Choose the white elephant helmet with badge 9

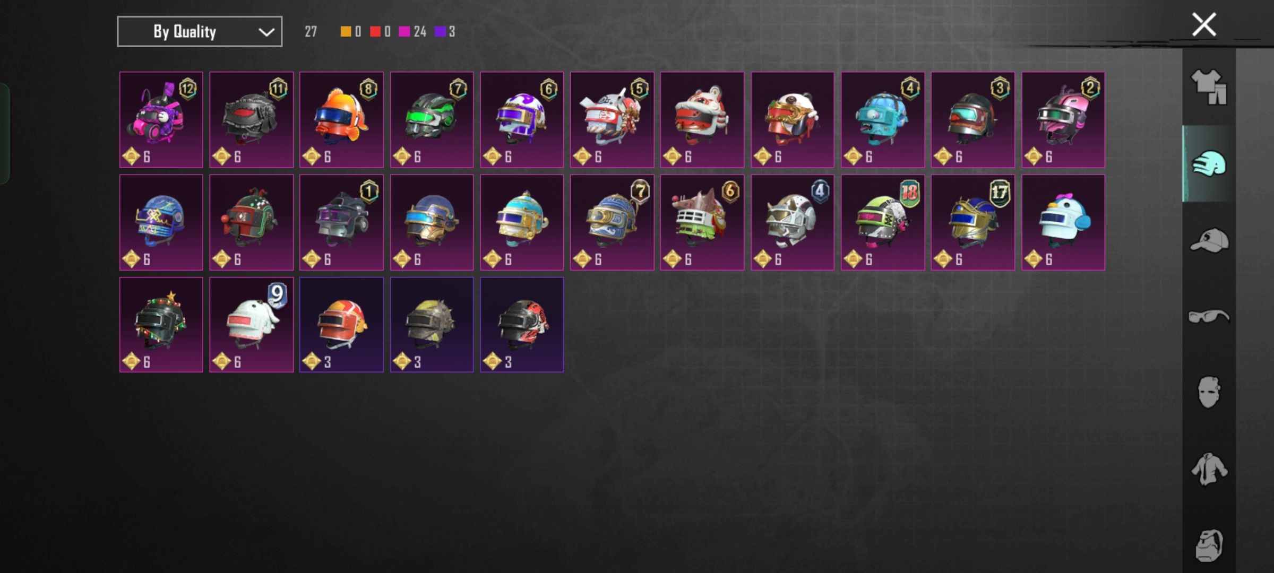251,325
